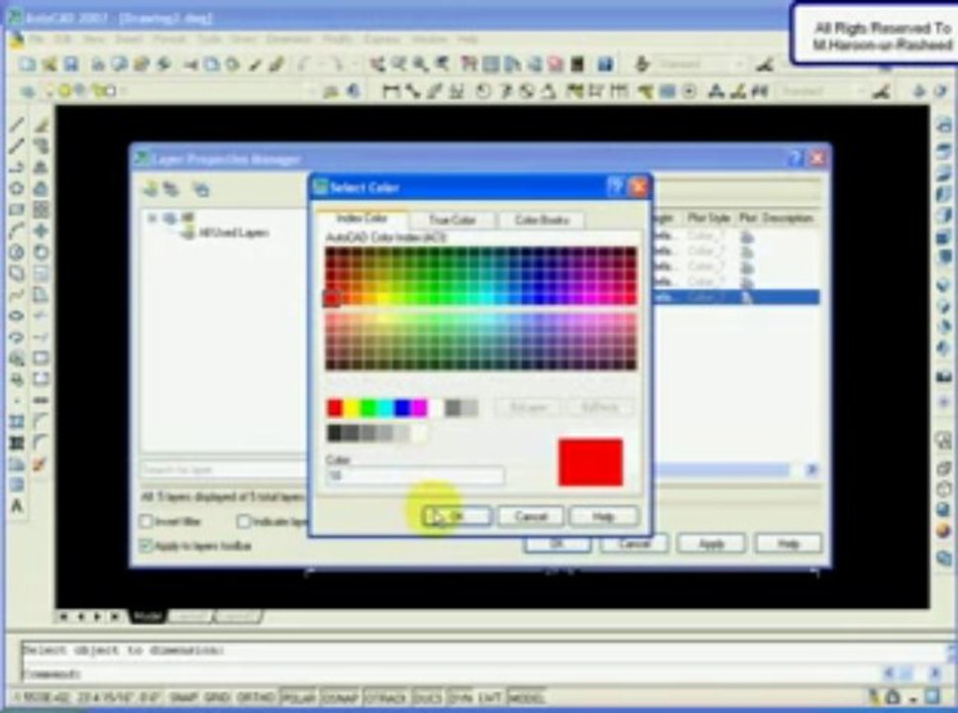The image size is (958, 713).
Task: Check the Indicate layers in use checkbox
Action: click(243, 521)
